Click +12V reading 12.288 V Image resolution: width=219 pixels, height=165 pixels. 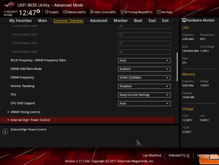pos(187,120)
